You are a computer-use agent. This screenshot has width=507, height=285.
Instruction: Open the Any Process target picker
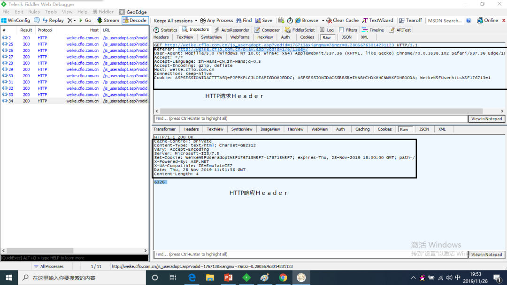216,20
